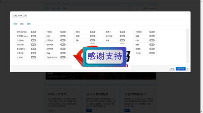203x113 pixels.
Task: Click the first nav link in the background page
Action: (47, 8)
